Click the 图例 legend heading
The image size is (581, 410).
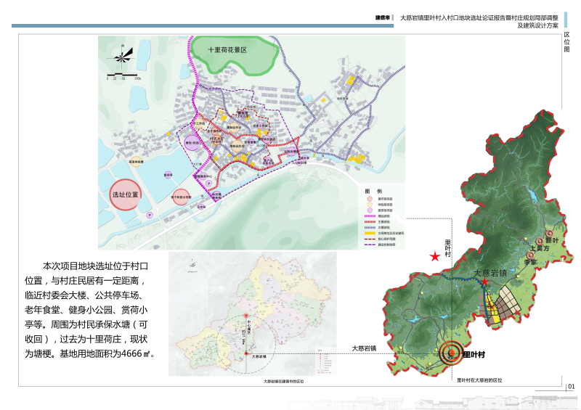click(373, 190)
